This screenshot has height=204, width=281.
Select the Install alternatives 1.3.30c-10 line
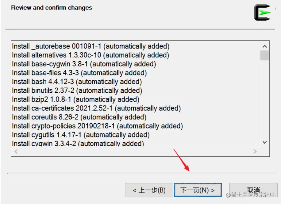pos(90,55)
